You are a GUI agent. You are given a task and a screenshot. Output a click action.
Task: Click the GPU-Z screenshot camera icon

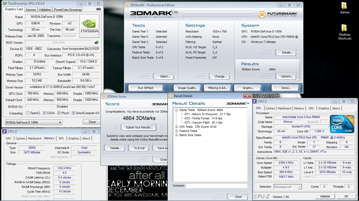click(x=99, y=9)
